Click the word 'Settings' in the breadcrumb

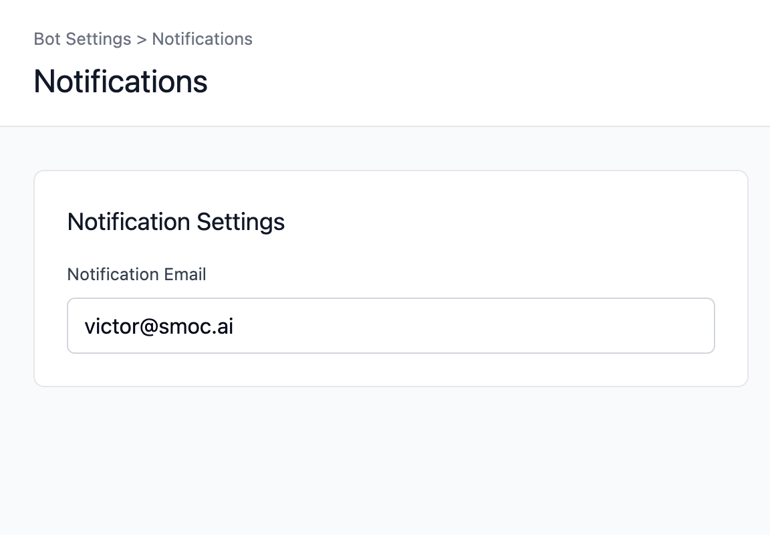(98, 39)
